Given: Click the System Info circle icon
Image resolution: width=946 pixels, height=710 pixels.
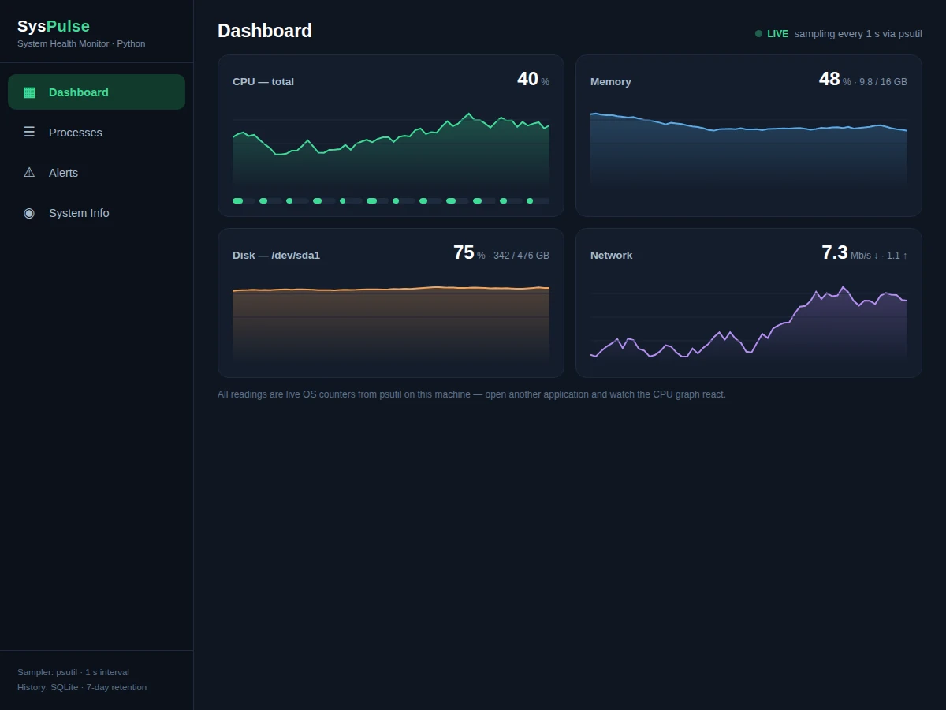Looking at the screenshot, I should [29, 213].
